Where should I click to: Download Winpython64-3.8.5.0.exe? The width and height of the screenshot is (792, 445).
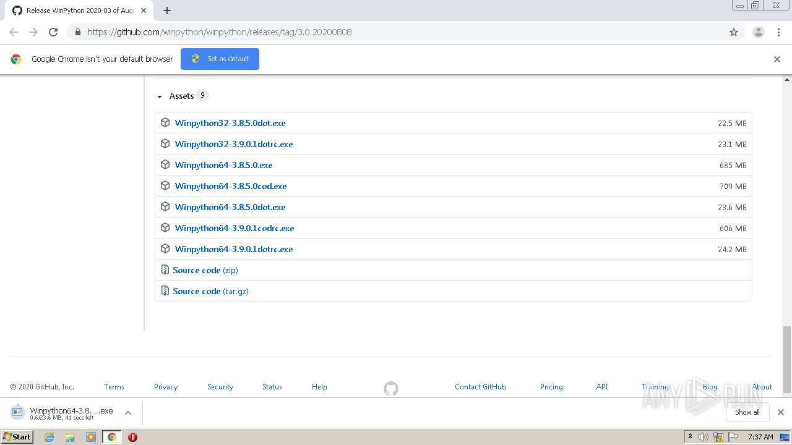point(223,165)
